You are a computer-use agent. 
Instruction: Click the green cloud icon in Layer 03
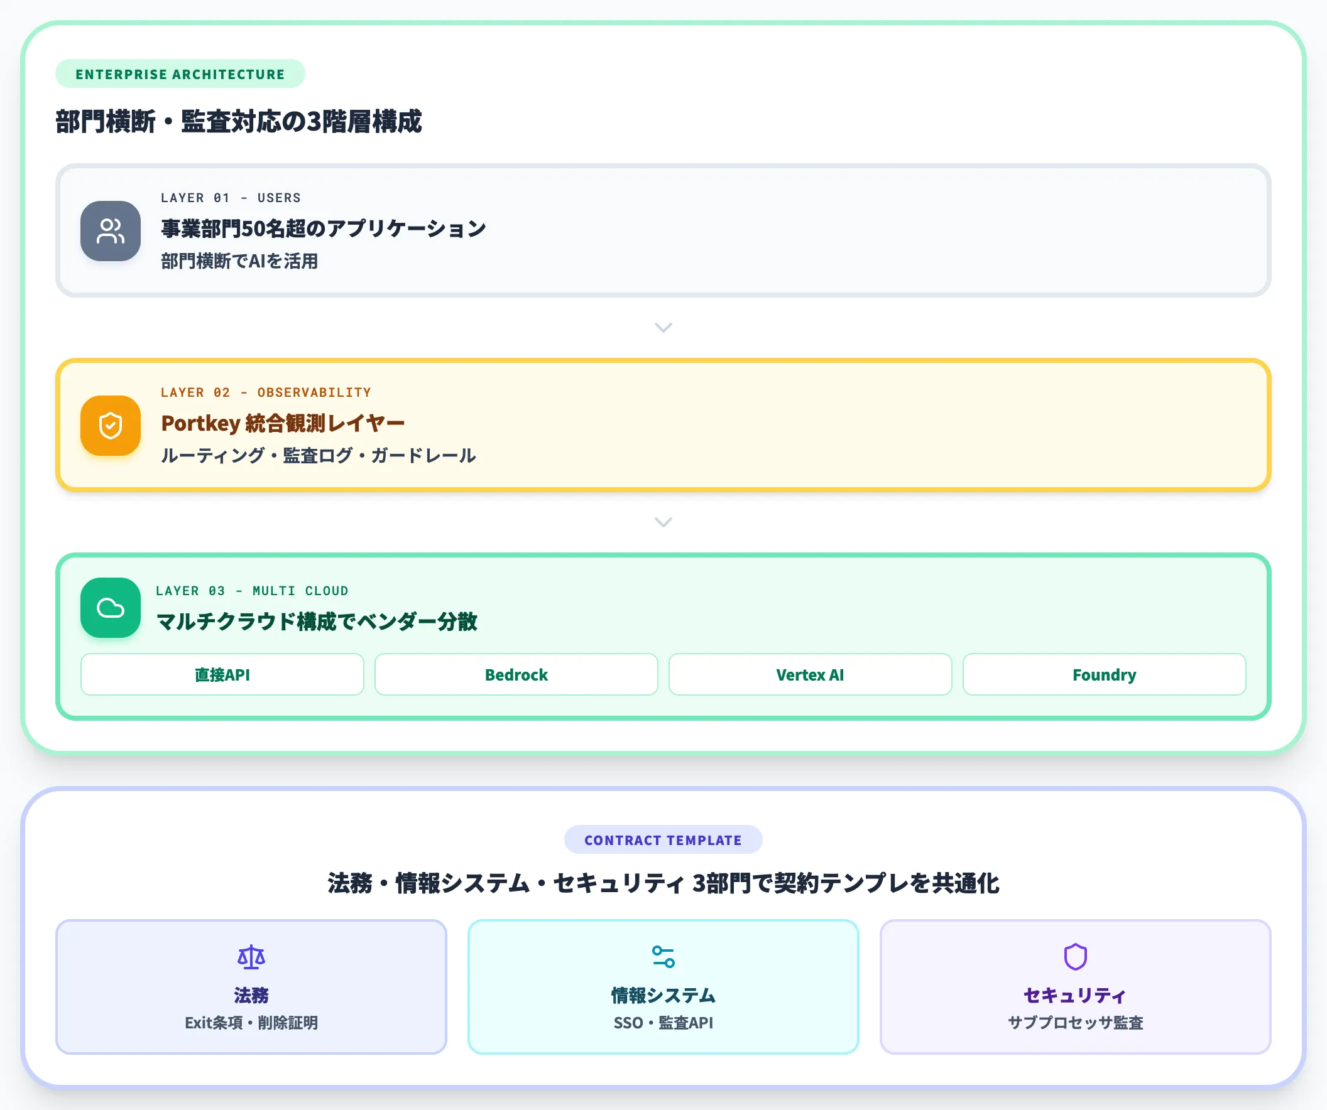pos(111,607)
